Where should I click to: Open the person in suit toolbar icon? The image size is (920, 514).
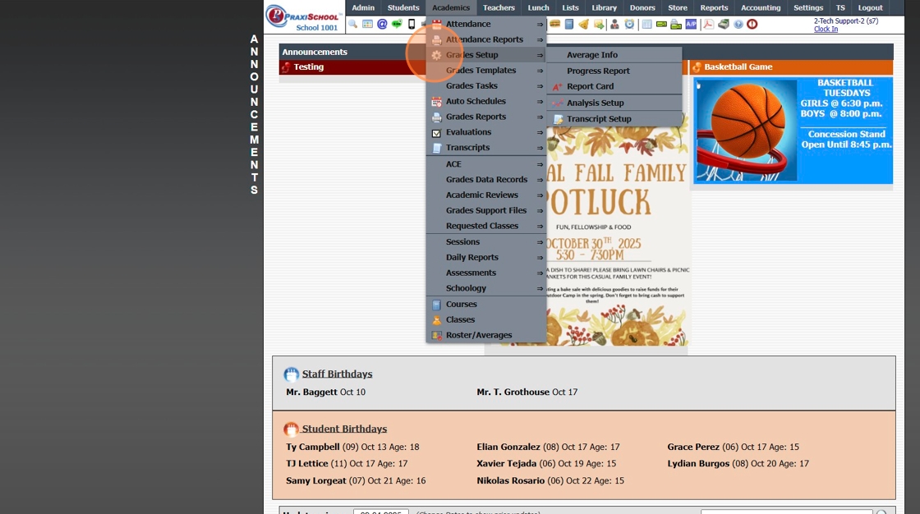[614, 24]
